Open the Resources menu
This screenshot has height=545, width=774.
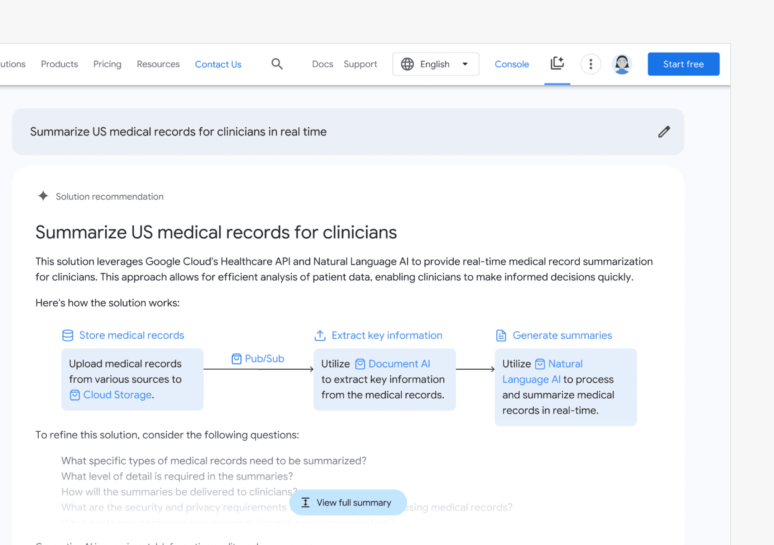pyautogui.click(x=158, y=64)
